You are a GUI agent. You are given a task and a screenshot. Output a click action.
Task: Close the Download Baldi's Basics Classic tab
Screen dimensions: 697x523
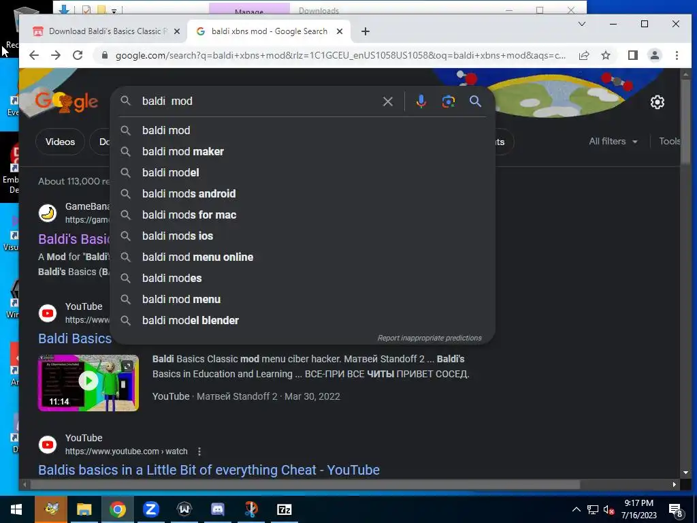(177, 31)
